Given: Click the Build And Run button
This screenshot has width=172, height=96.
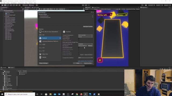Looking at the screenshot, I should point(88,63).
